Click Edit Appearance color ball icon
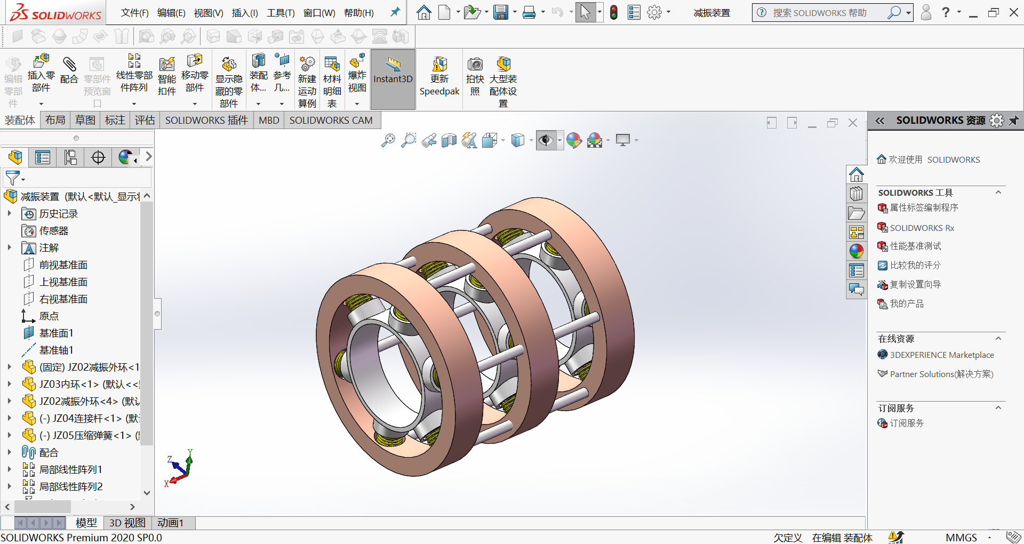Viewport: 1024px width, 544px height. tap(574, 140)
